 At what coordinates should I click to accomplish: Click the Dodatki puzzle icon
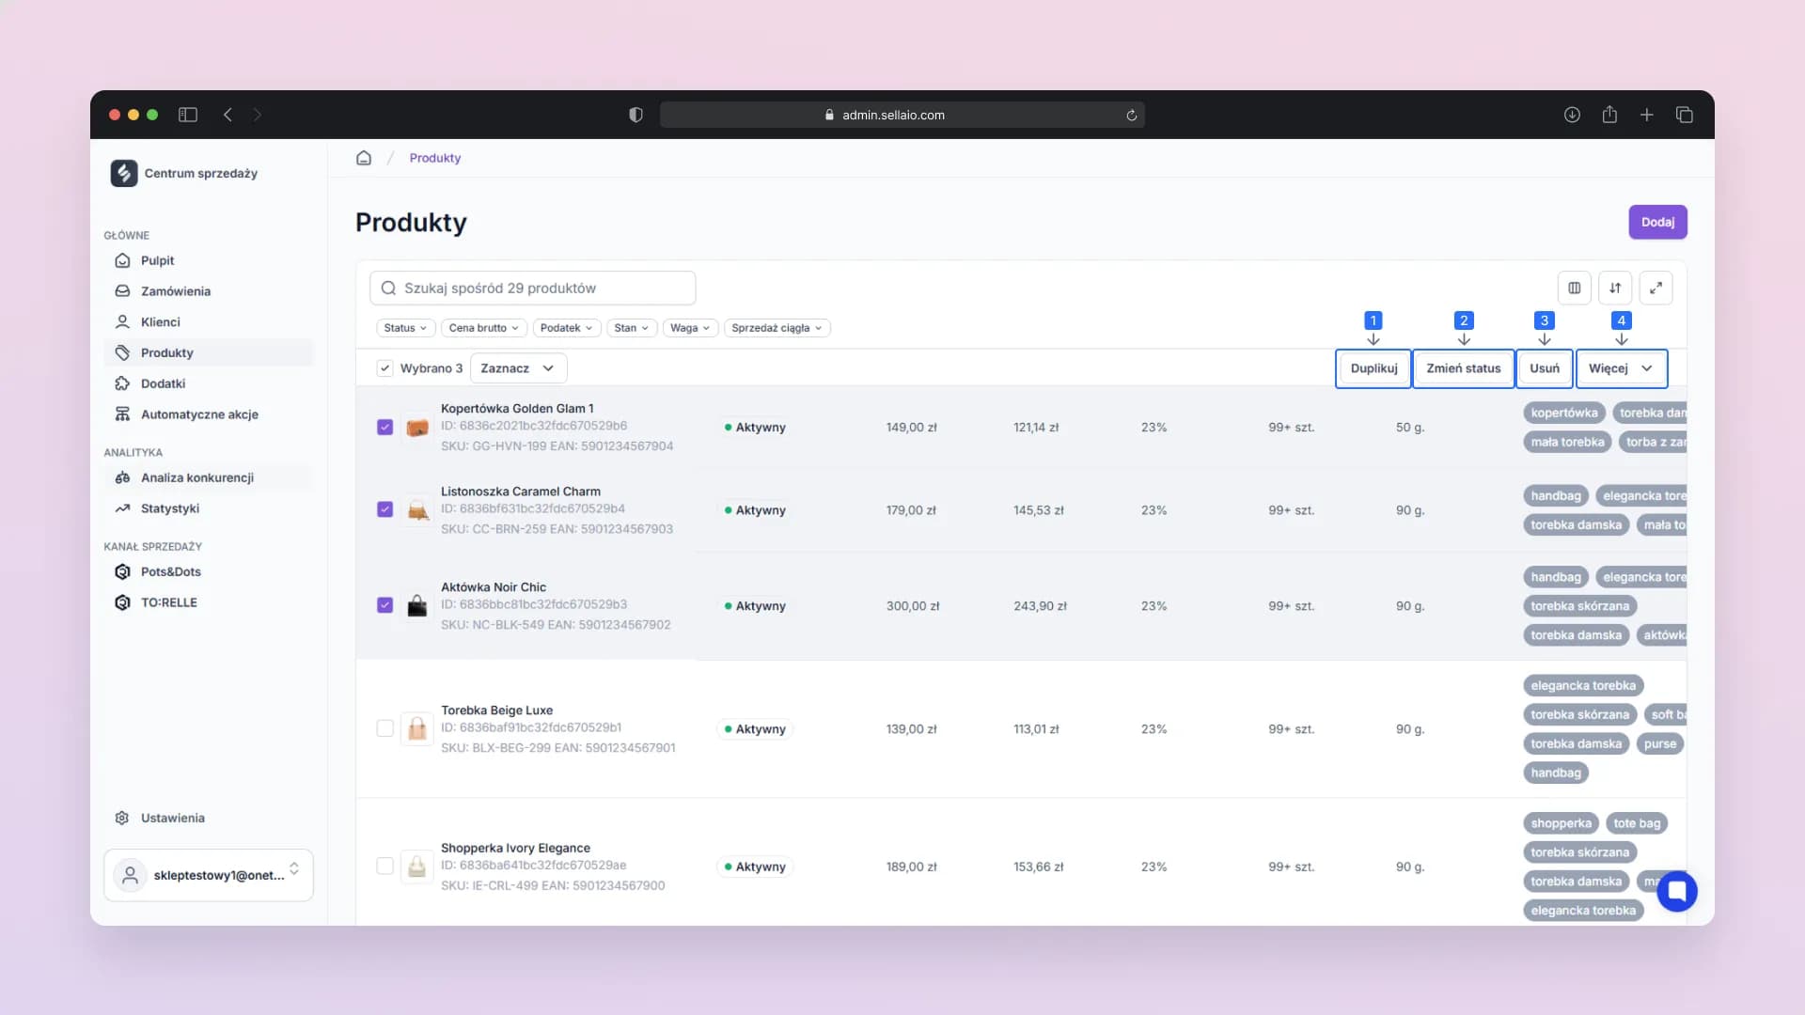tap(122, 383)
